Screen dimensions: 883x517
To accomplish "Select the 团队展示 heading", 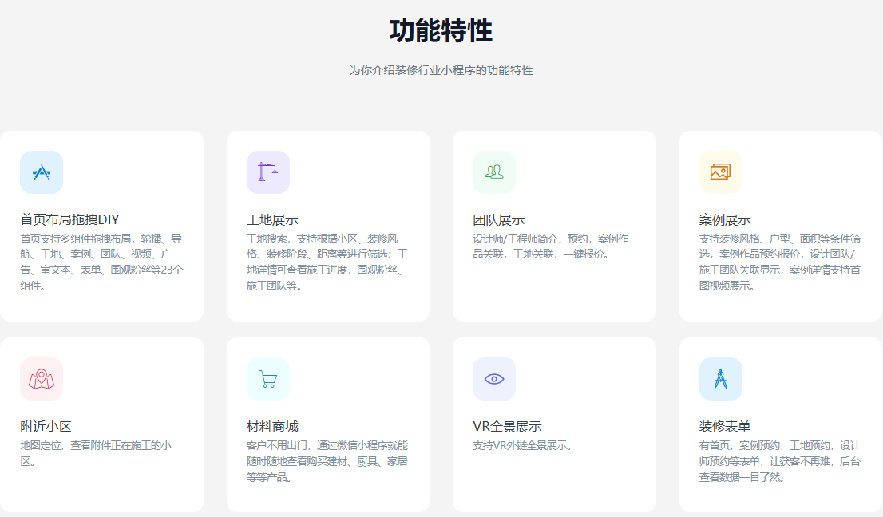I will pyautogui.click(x=498, y=219).
